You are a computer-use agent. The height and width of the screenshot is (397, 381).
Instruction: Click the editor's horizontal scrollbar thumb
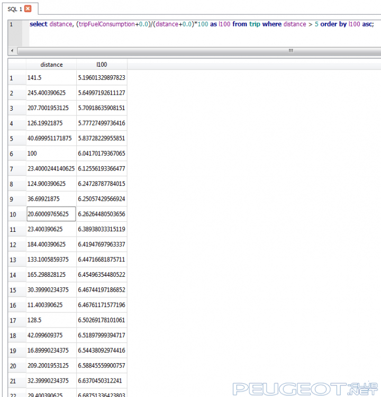200,51
